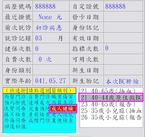The height and width of the screenshot is (137, 145).
Task: Select 老人流感 vaccination category
Action: pos(63,115)
